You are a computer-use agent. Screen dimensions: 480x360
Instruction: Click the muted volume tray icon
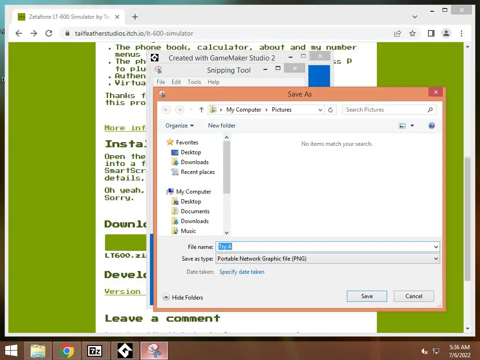tap(424, 352)
